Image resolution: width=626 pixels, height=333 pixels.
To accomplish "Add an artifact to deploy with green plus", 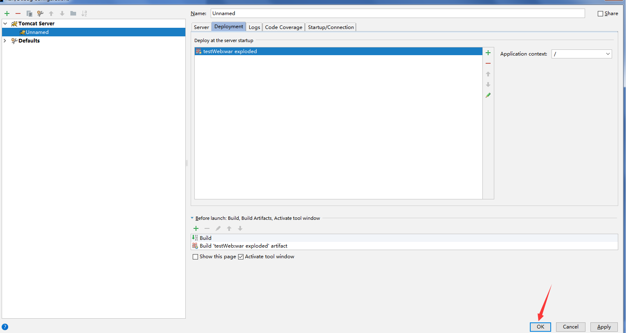I will (488, 53).
